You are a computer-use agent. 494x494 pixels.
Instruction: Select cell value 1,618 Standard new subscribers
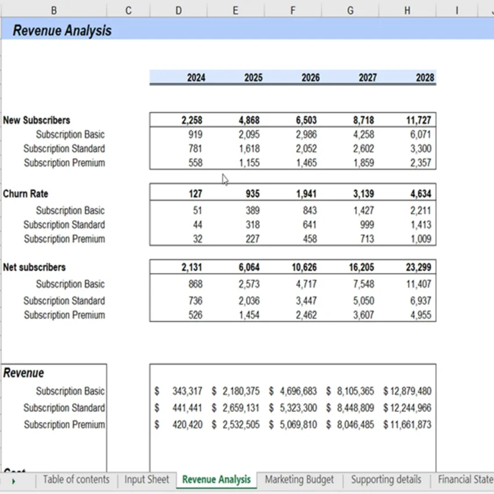(249, 148)
